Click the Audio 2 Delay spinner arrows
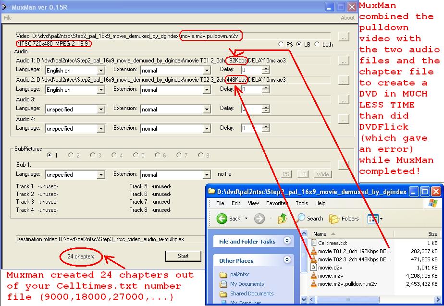Screen dimensions: 444x306 pyautogui.click(x=266, y=89)
